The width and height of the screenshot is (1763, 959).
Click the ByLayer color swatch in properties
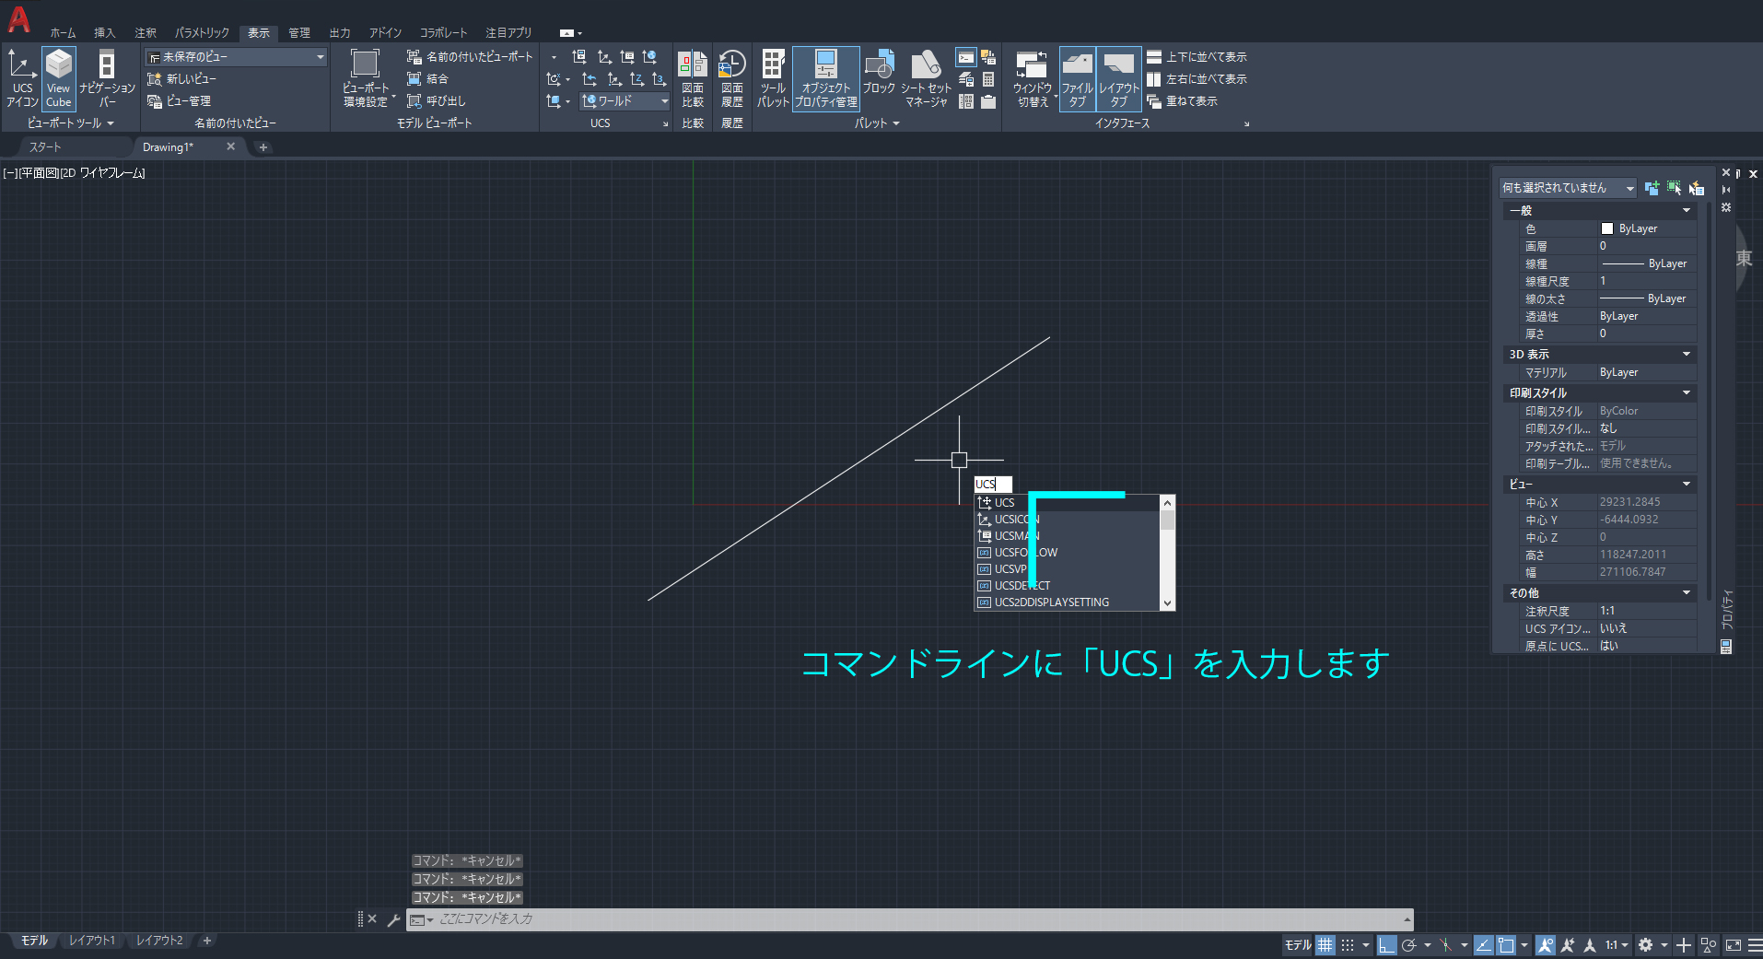1607,228
